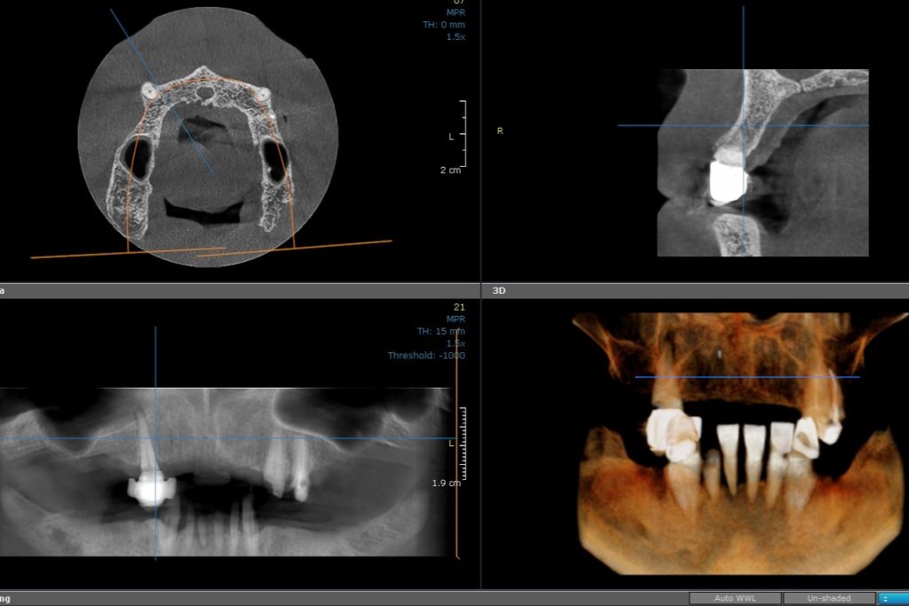Click the TH: 0 mm thickness indicator
Image resolution: width=909 pixels, height=606 pixels.
[x=446, y=25]
